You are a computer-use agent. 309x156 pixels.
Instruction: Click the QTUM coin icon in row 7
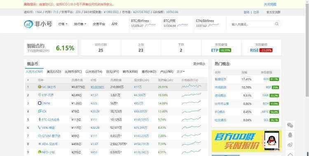(x=40, y=136)
